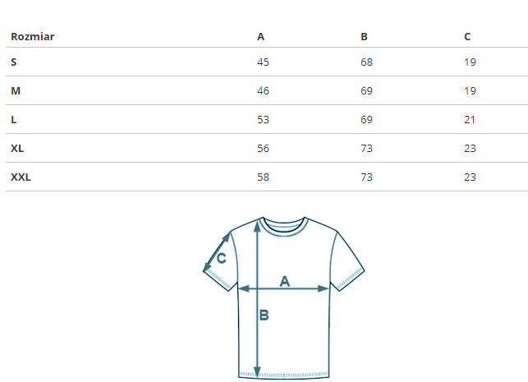Select the M size row label
Screen dimensions: 528x382
16,90
